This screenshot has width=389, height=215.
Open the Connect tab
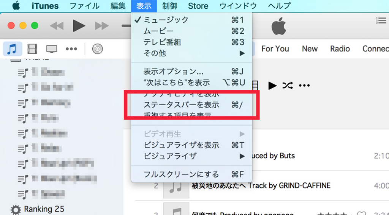coord(376,49)
